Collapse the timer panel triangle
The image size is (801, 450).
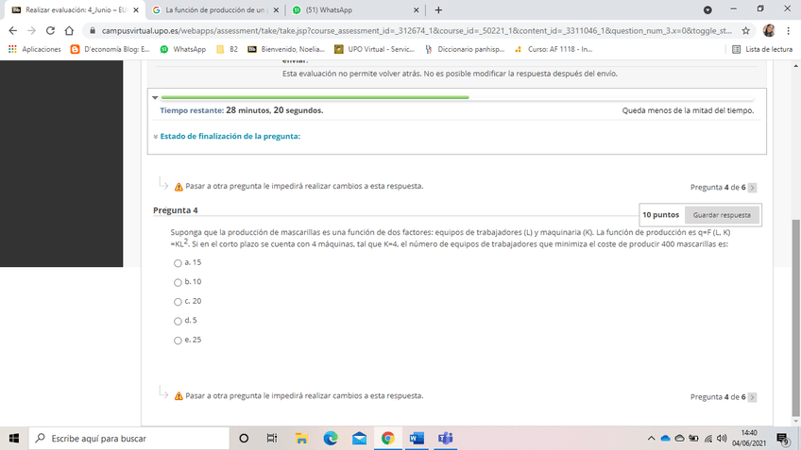click(x=155, y=97)
